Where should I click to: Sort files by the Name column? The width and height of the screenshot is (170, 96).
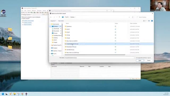tap(67, 23)
